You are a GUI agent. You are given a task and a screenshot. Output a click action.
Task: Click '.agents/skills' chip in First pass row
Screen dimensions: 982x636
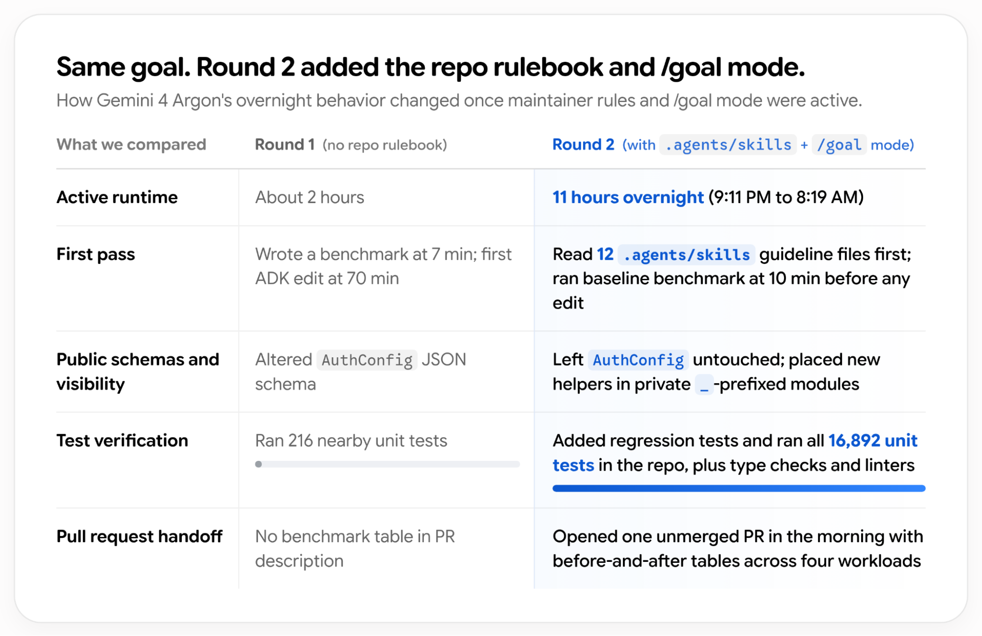(x=686, y=255)
